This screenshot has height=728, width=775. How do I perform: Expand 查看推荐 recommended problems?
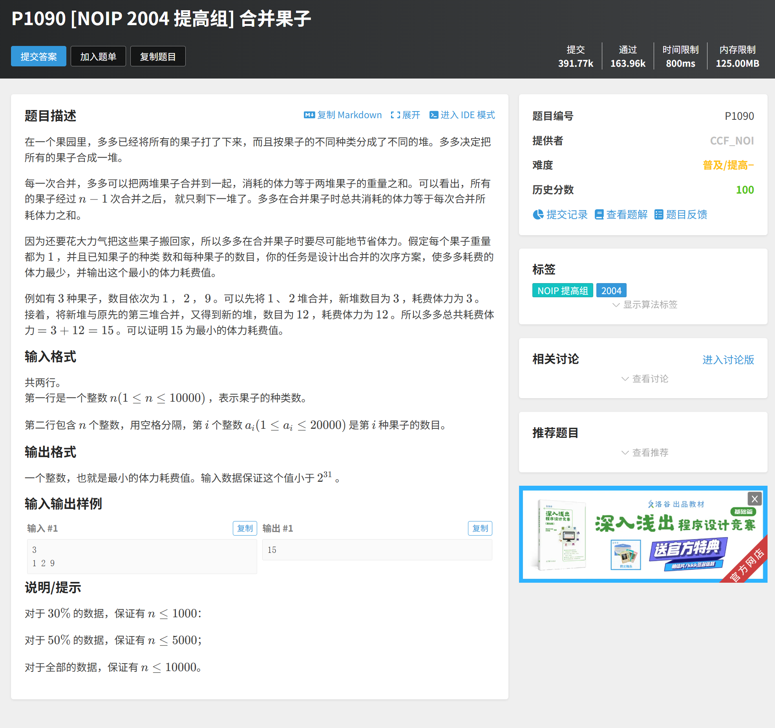(x=644, y=453)
